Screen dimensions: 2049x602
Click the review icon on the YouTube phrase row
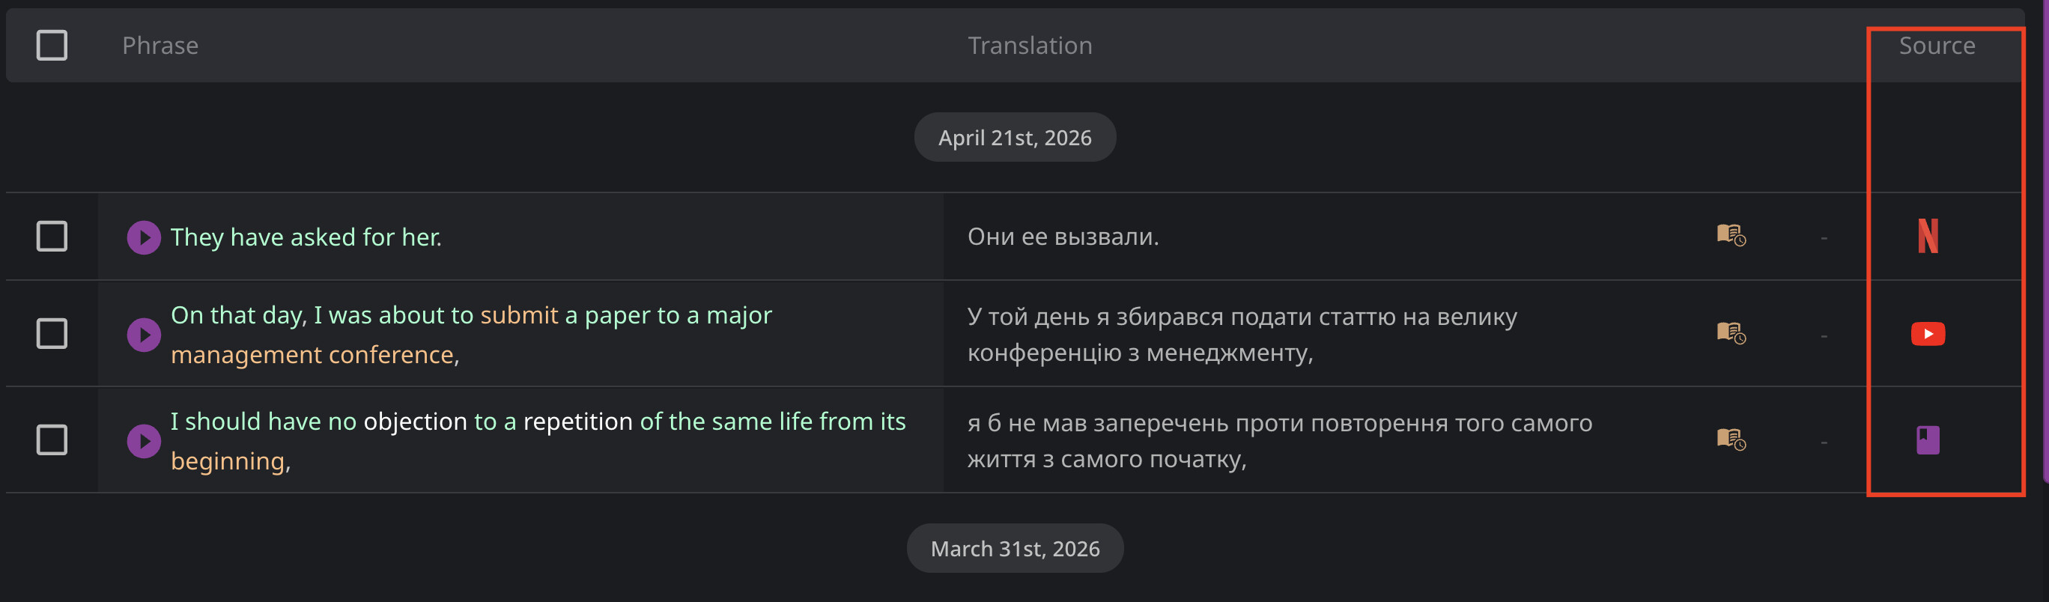tap(1731, 332)
